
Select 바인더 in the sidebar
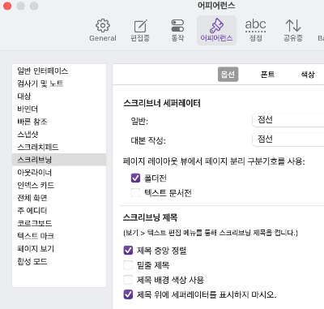pyautogui.click(x=59, y=109)
